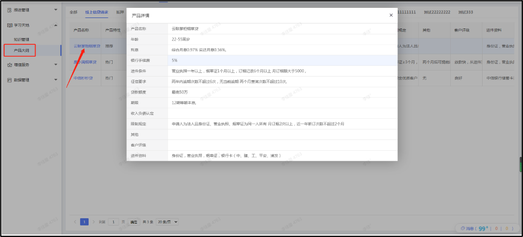This screenshot has width=523, height=237.
Task: Switch to the 测试333 tab
Action: (x=465, y=12)
